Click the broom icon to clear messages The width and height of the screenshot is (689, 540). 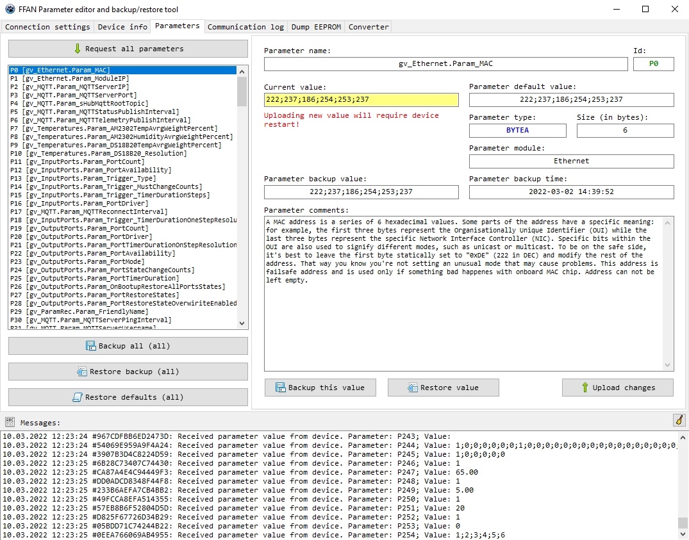(678, 421)
